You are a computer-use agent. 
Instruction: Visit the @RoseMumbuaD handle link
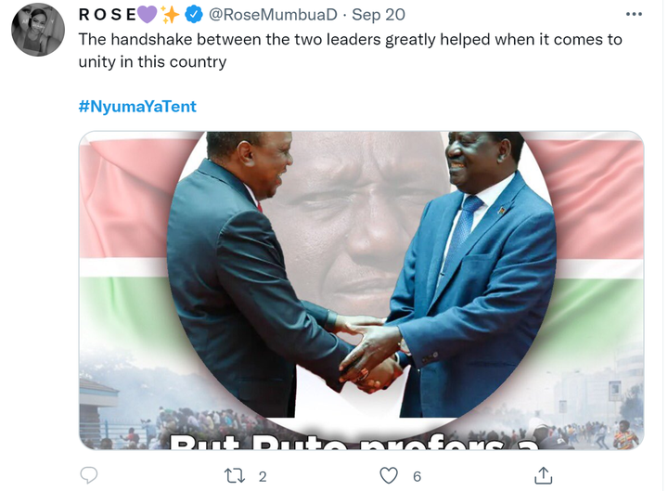click(x=273, y=15)
